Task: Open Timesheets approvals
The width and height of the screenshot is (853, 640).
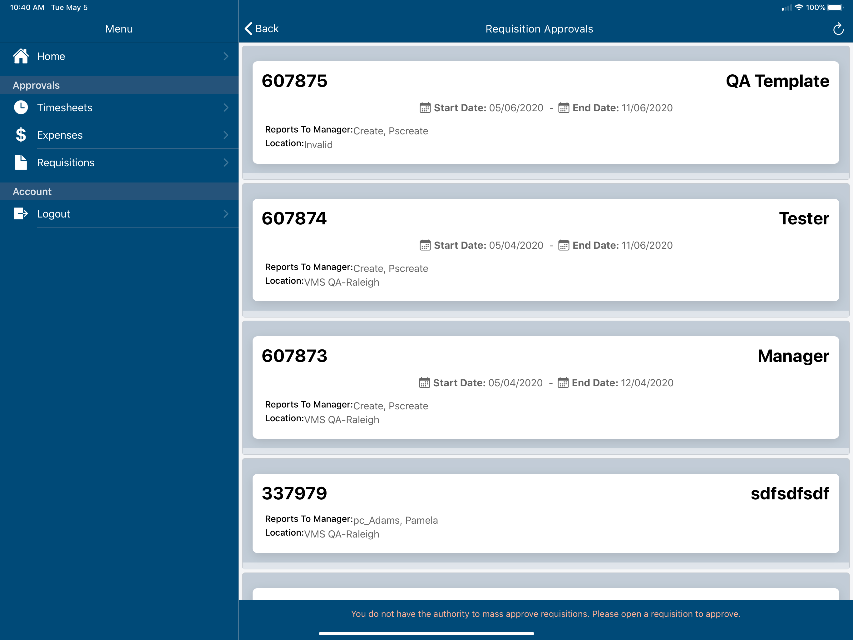Action: tap(119, 107)
